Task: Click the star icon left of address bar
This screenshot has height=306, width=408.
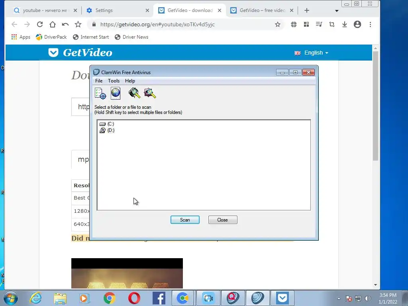Action: (78, 24)
